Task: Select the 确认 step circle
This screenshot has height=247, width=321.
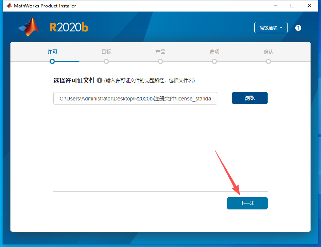Action: click(x=268, y=61)
